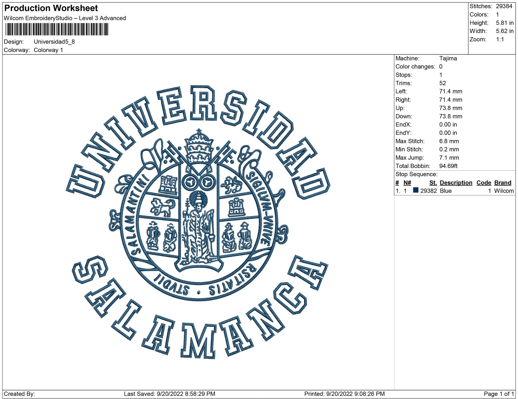Click the N# column header
The image size is (518, 399).
coord(407,183)
